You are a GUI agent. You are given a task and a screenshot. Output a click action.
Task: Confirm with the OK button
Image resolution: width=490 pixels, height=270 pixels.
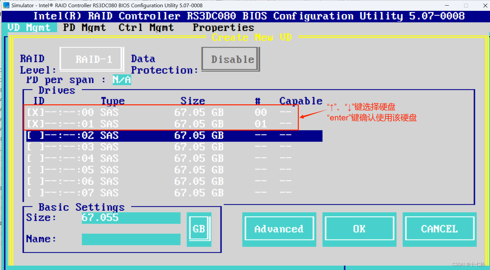[x=359, y=229]
